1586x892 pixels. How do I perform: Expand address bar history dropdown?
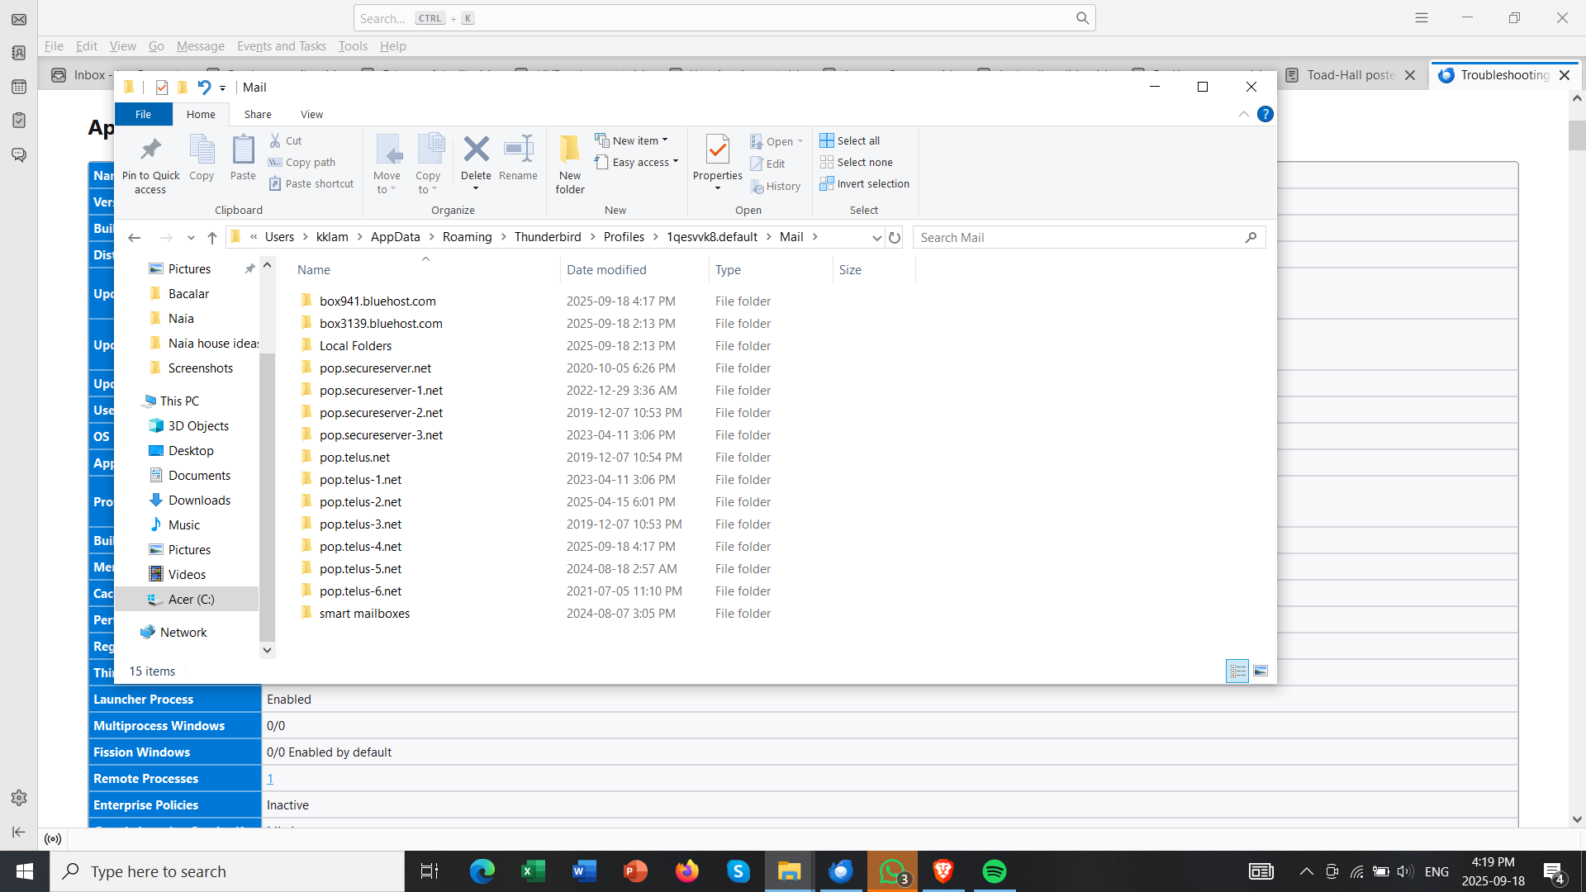coord(876,238)
